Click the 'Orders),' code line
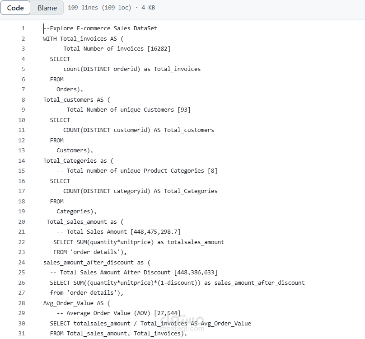The height and width of the screenshot is (339, 365). (70, 89)
